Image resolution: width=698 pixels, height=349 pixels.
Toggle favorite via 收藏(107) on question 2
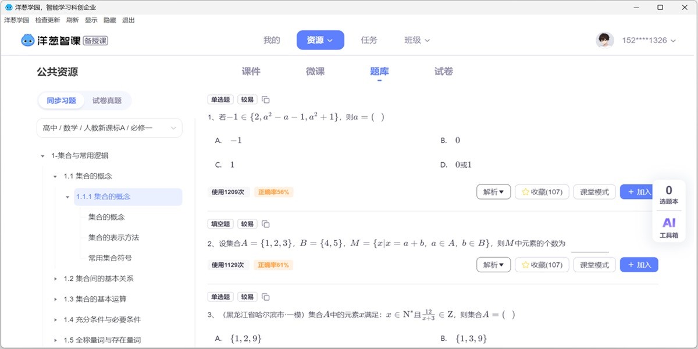pos(541,264)
